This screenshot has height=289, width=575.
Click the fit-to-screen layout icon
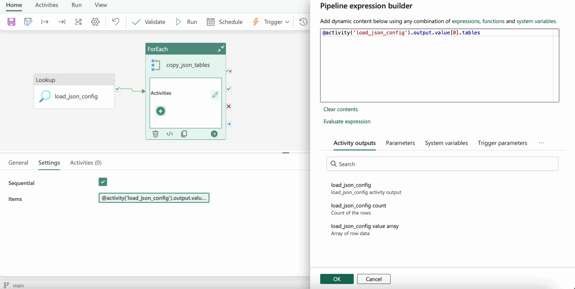[79, 22]
